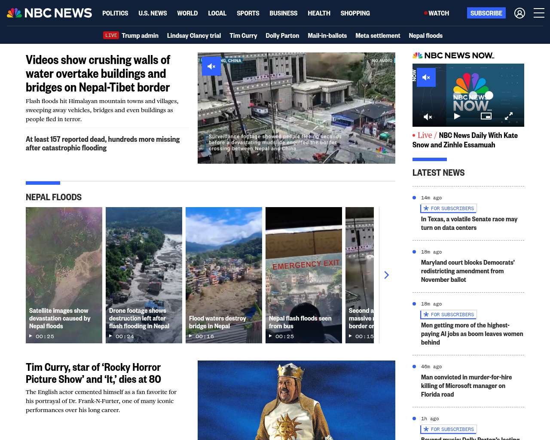Image resolution: width=550 pixels, height=440 pixels.
Task: Open Tim Curry in the trending bar
Action: 243,36
